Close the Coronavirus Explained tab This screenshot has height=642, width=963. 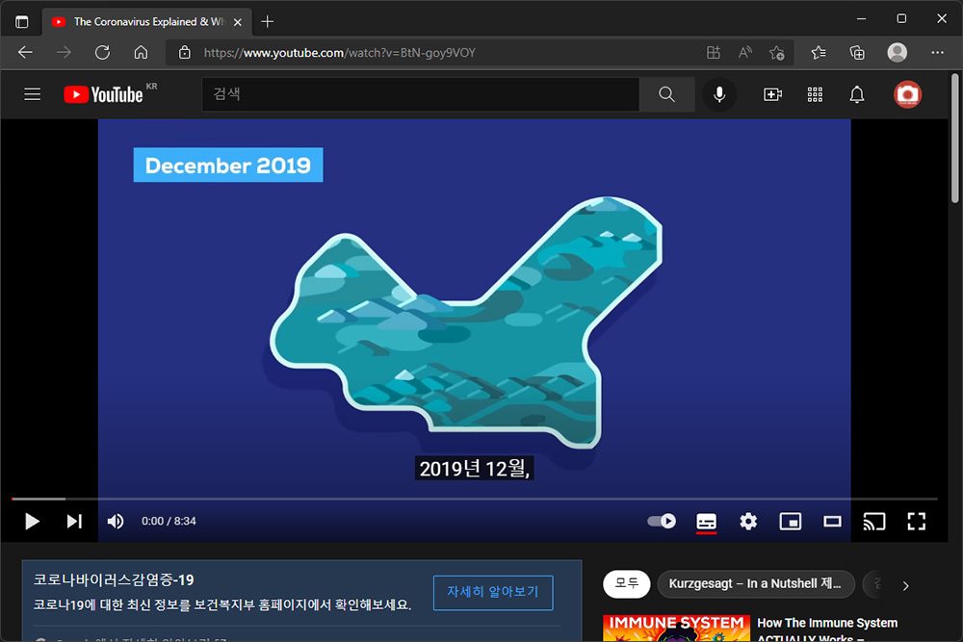pyautogui.click(x=238, y=22)
